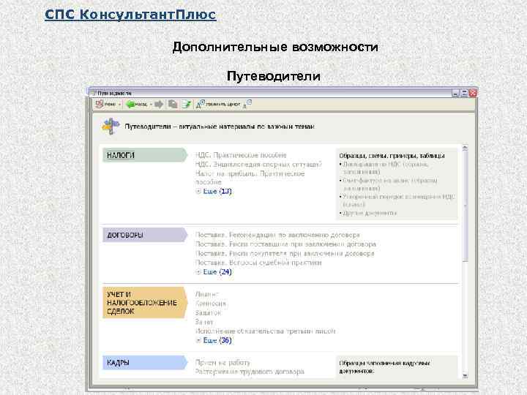Minimize the Путеводители window
This screenshot has height=395, width=527.
(x=455, y=93)
